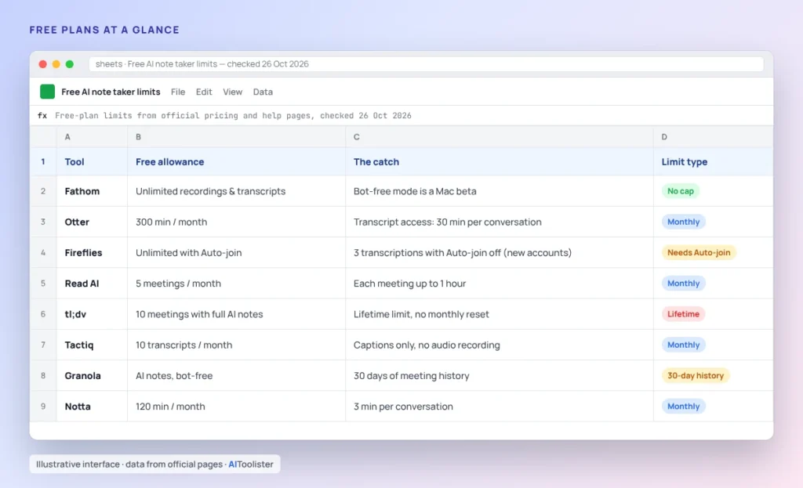Select row number 6 header
Viewport: 803px width, 488px height.
[43, 314]
